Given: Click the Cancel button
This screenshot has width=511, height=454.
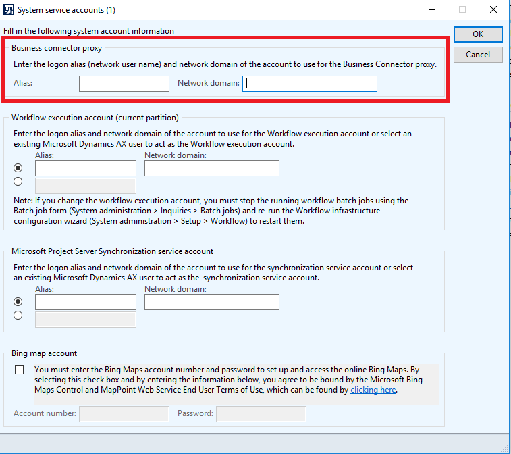Looking at the screenshot, I should click(478, 55).
